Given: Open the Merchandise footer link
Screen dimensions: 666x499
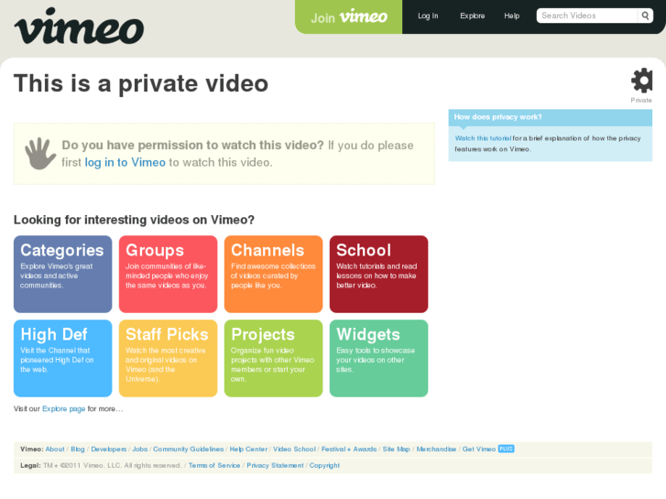Looking at the screenshot, I should [436, 449].
